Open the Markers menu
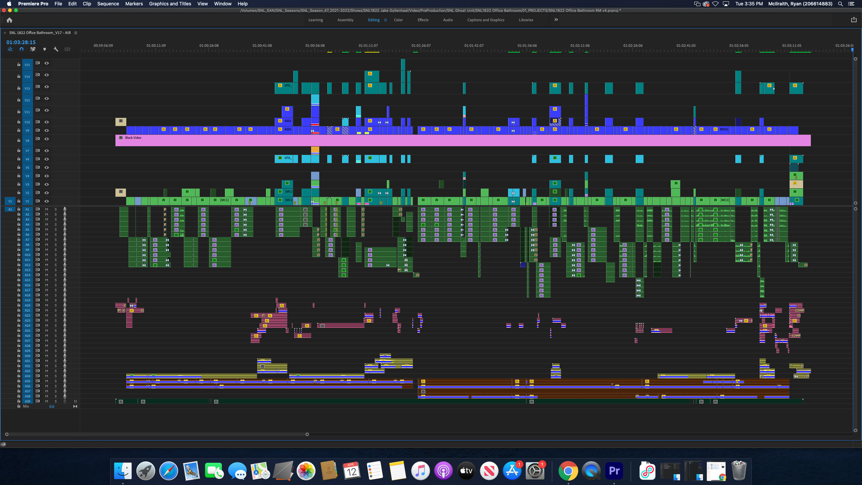The image size is (862, 485). click(134, 4)
